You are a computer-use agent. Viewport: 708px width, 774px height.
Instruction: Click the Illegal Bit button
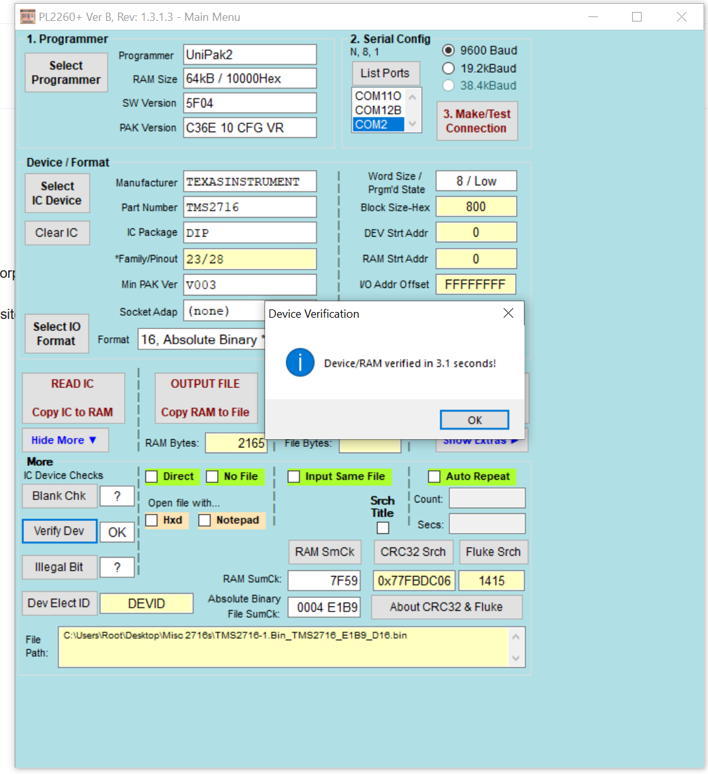coord(59,567)
